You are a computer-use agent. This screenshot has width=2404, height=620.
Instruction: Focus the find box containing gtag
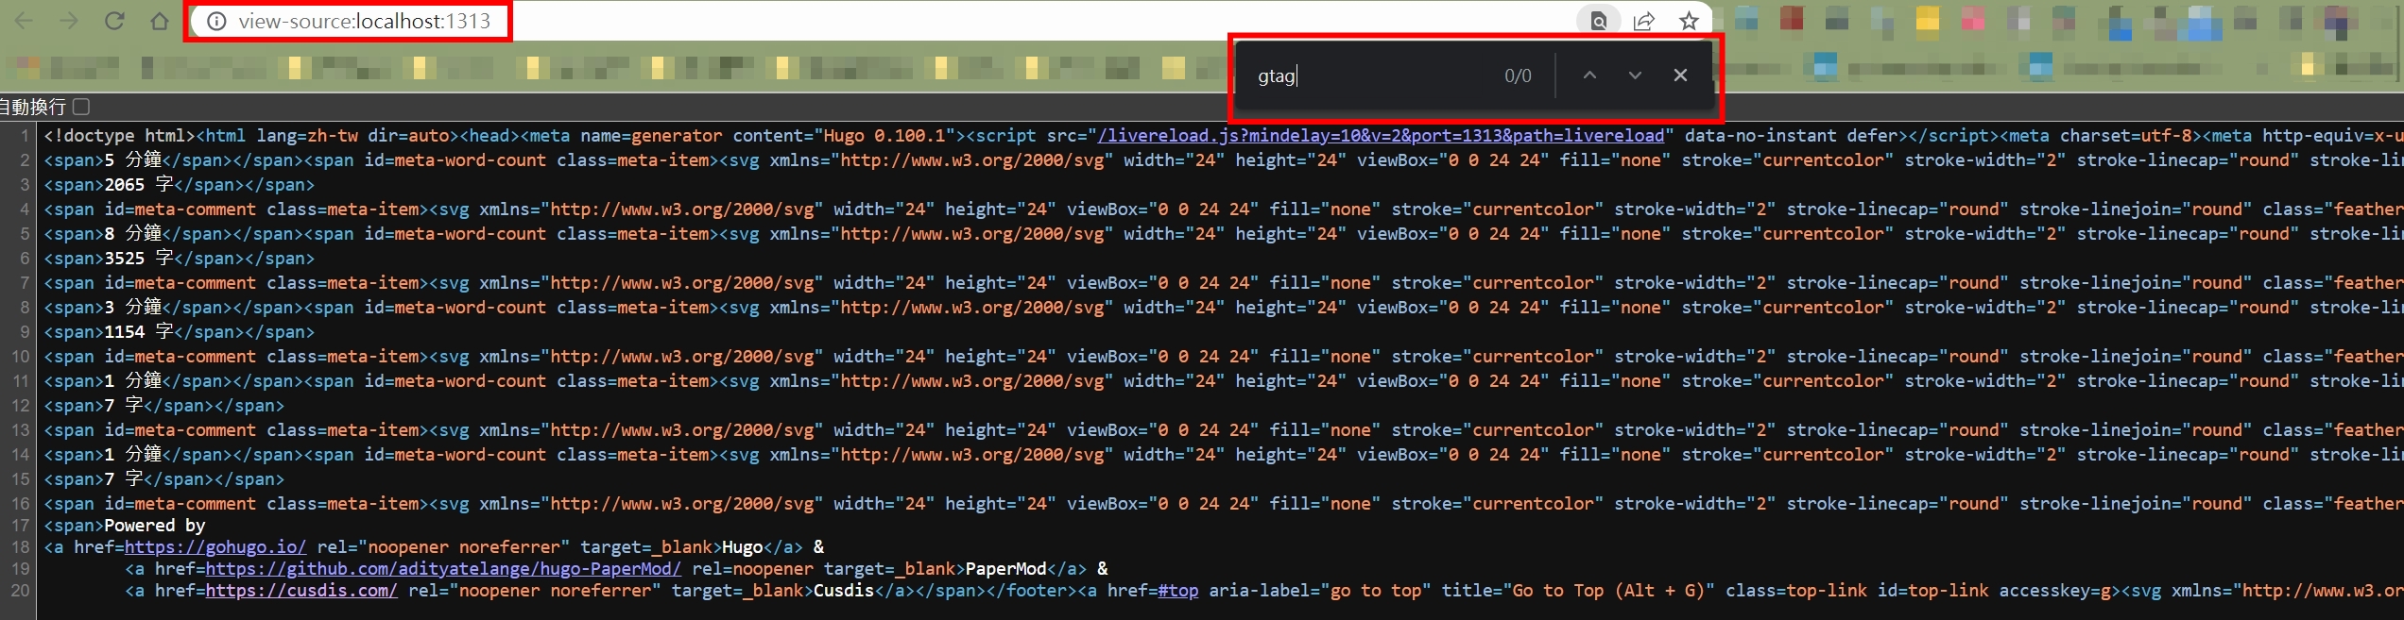(1370, 75)
